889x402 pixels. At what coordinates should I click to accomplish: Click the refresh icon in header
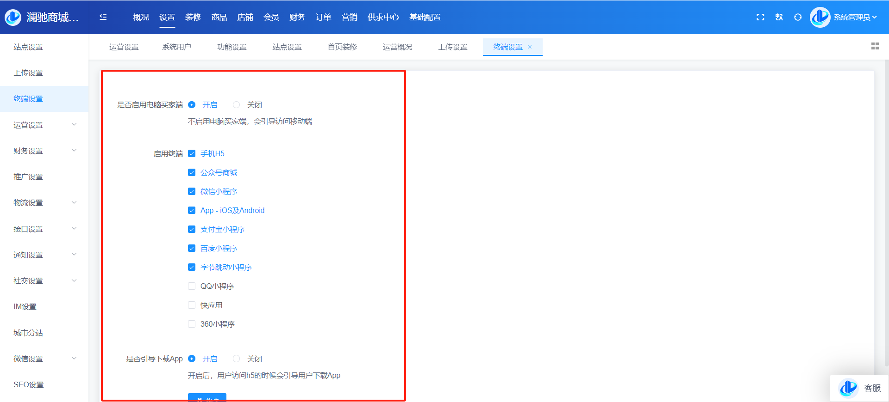coord(798,17)
